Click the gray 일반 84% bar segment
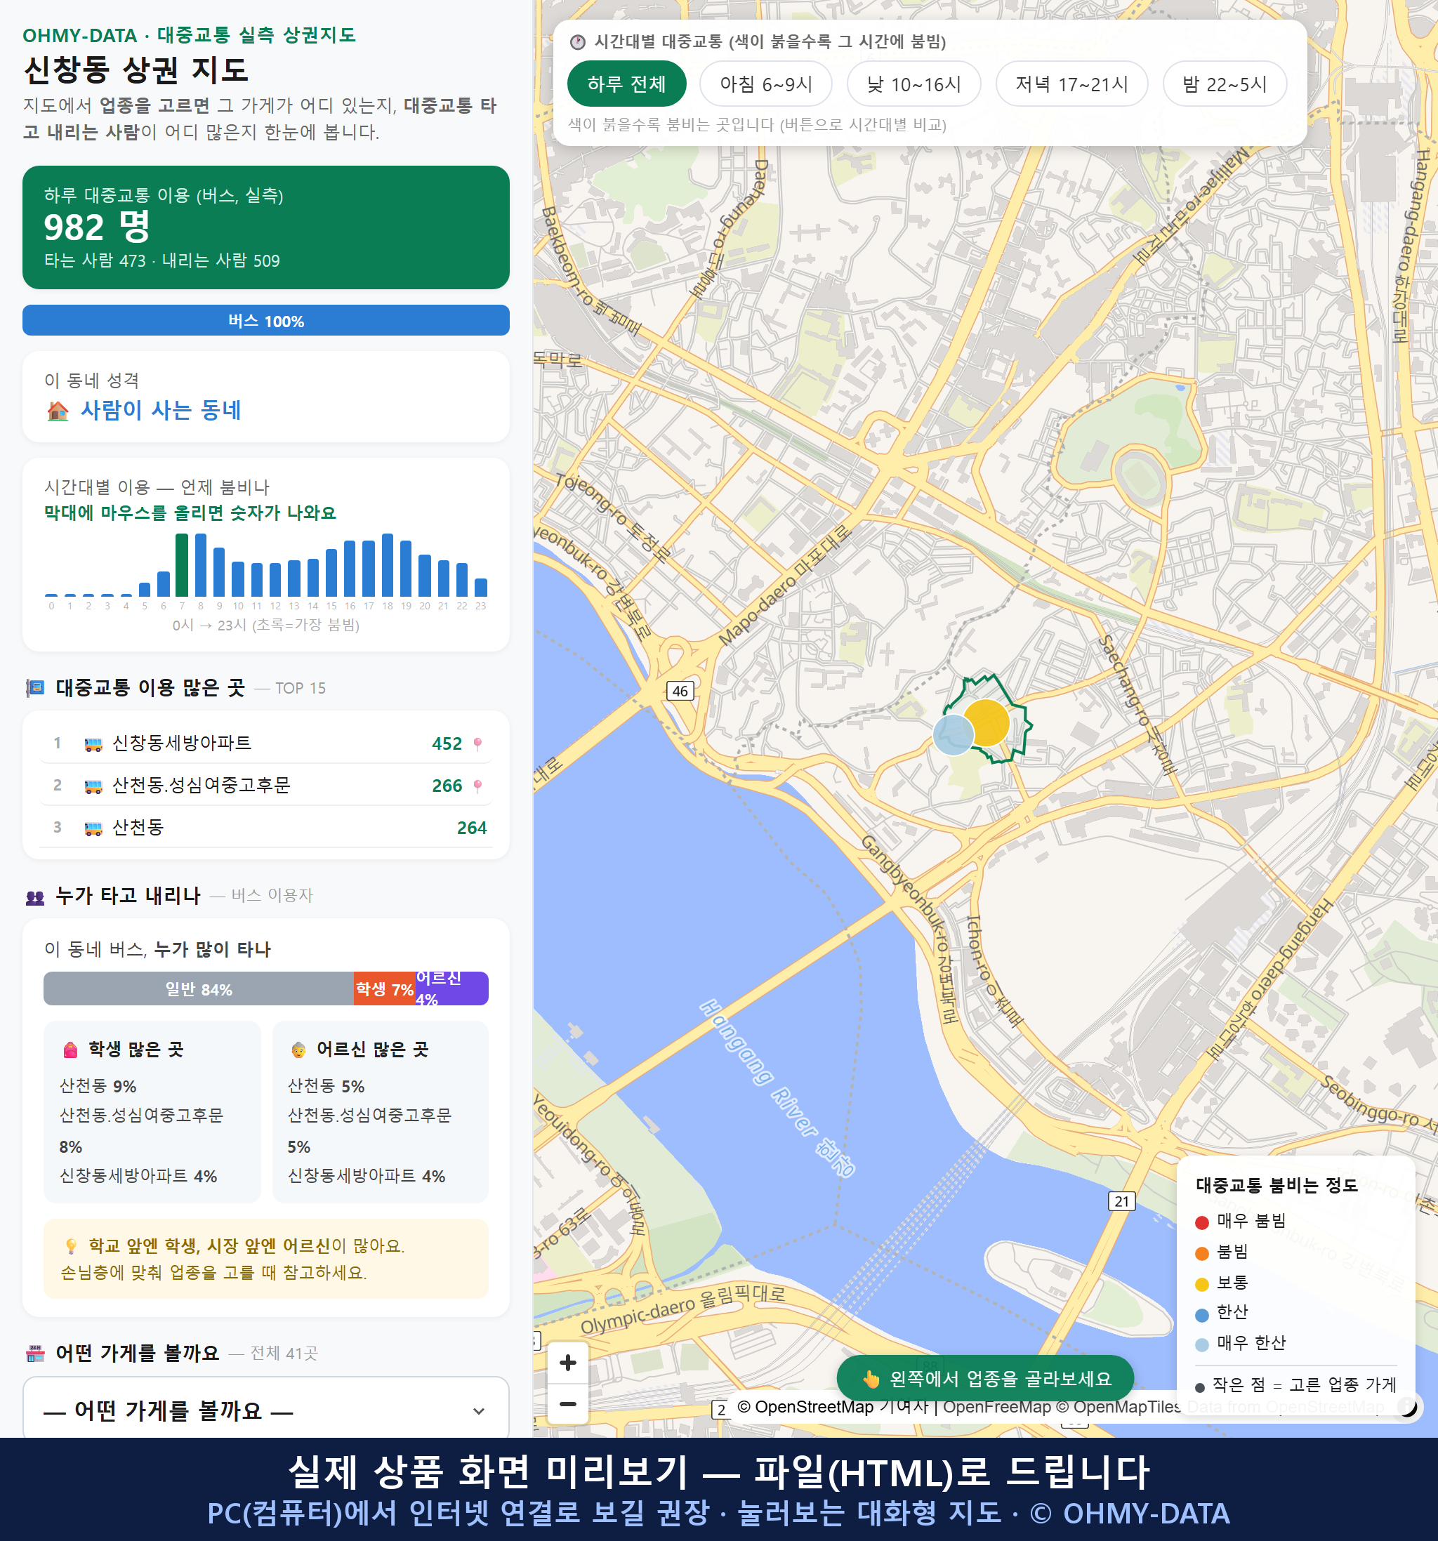The height and width of the screenshot is (1541, 1438). 199,989
